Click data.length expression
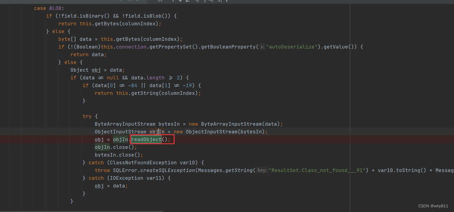 [148, 78]
